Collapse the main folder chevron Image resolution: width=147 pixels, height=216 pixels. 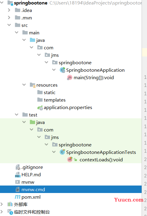(16, 32)
